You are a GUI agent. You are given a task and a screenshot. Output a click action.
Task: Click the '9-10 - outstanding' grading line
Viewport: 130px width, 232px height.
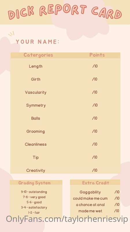click(x=34, y=192)
